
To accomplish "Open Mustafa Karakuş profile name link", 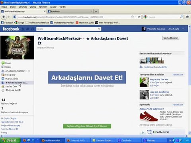I will 156,29.
